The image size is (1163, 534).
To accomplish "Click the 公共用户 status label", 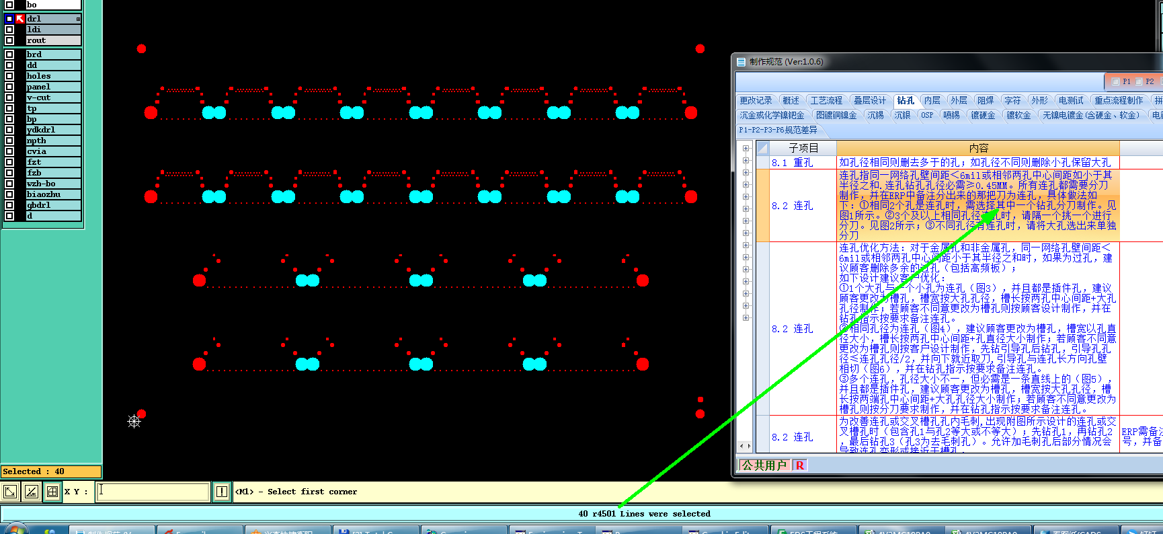I will [x=764, y=465].
